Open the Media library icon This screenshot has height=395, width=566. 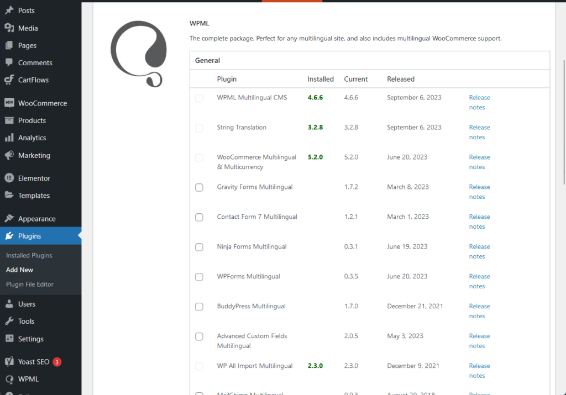coord(10,28)
